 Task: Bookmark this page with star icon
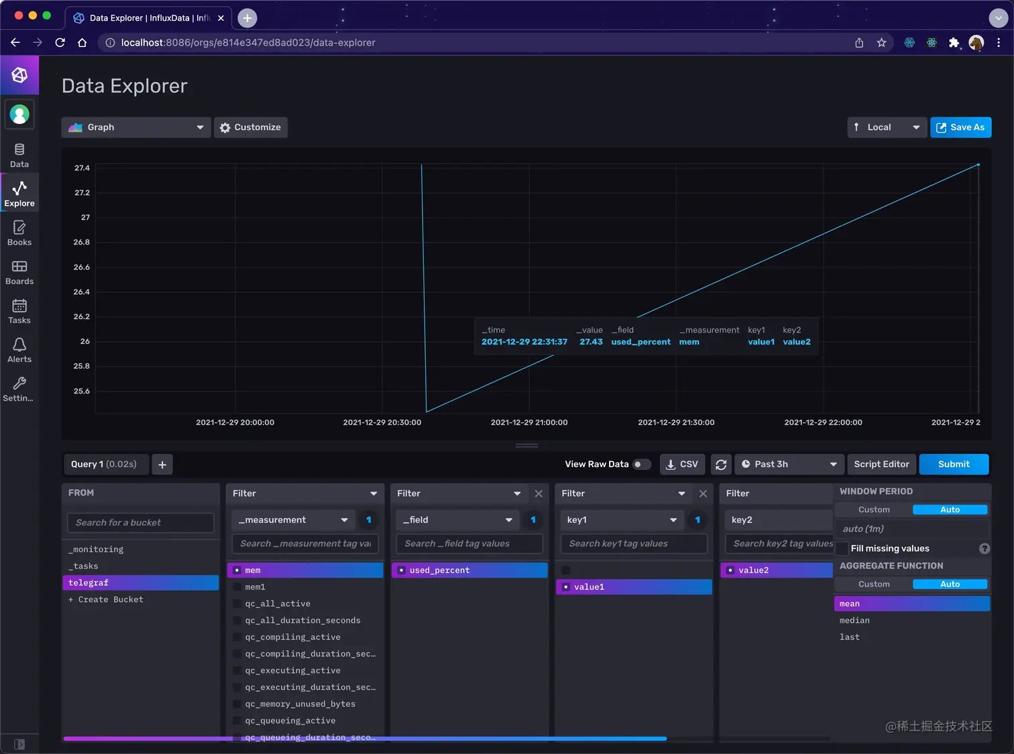click(881, 42)
